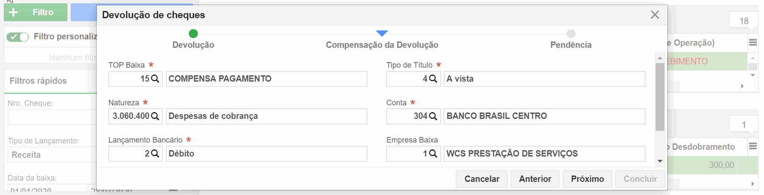This screenshot has height=195, width=764.
Task: Click the dialog scrollbar down arrow
Action: point(660,161)
